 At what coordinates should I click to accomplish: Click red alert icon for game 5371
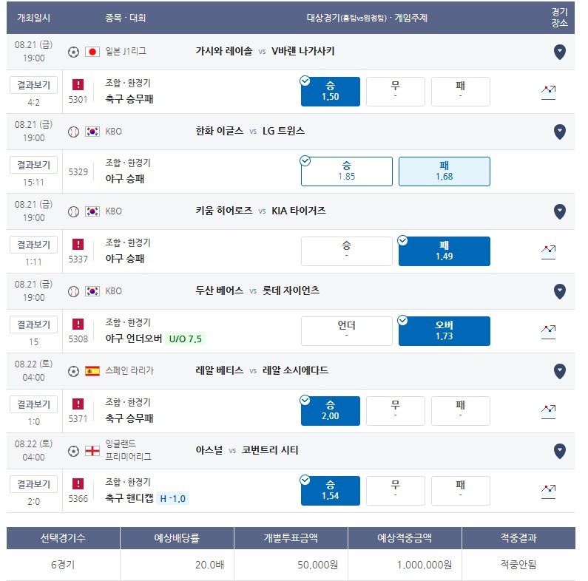(x=78, y=404)
